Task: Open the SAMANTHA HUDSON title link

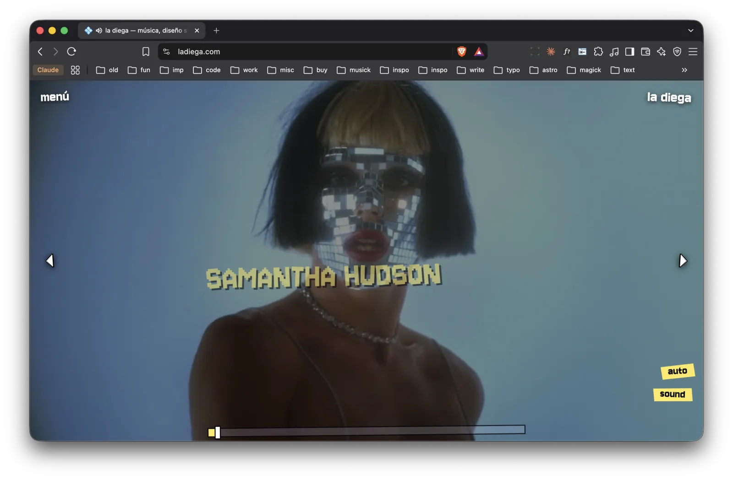Action: (x=323, y=276)
